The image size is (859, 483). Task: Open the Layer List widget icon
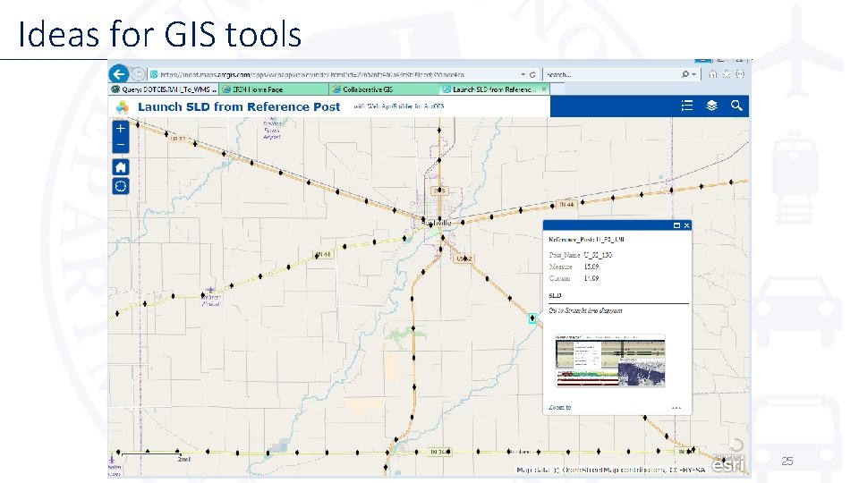[711, 106]
